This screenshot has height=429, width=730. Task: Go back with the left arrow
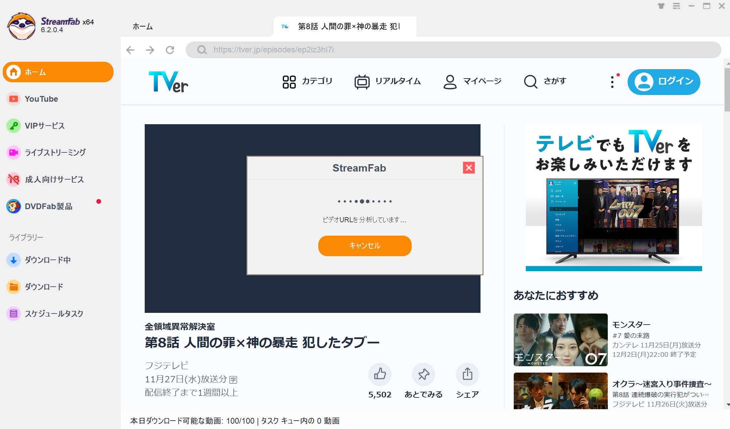[130, 50]
